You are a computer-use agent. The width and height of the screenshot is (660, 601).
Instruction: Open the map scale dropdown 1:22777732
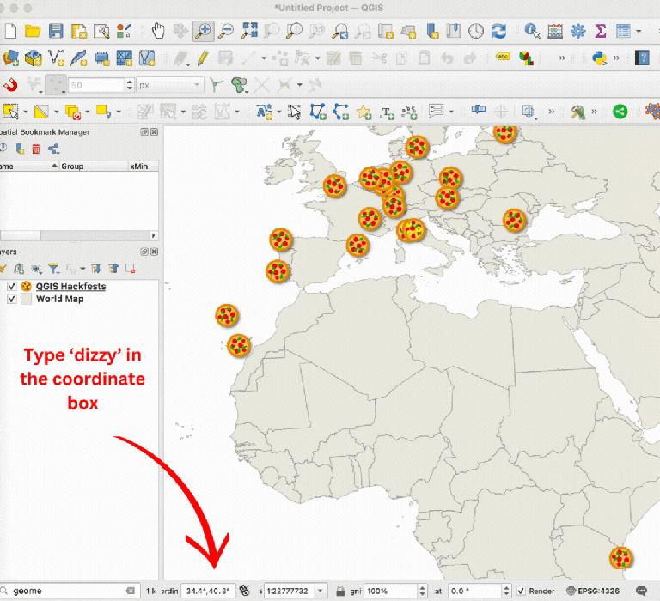coord(321,591)
